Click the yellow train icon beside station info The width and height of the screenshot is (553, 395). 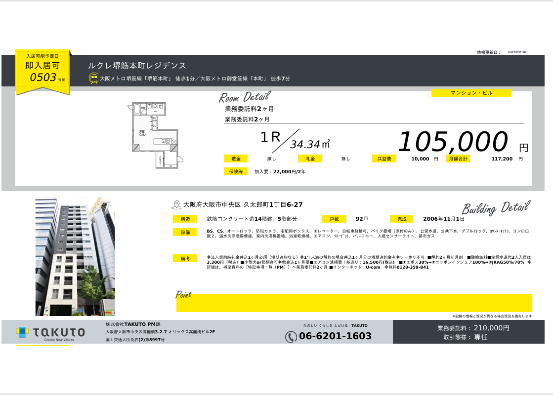94,78
